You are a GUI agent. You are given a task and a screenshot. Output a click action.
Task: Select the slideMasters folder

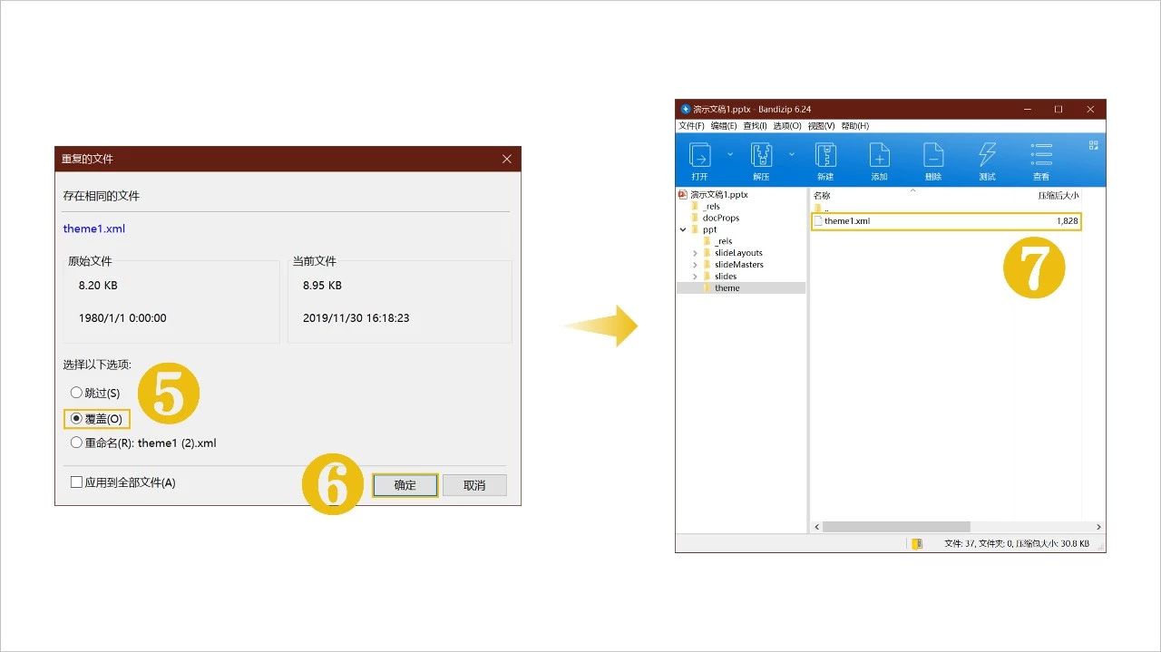tap(733, 265)
